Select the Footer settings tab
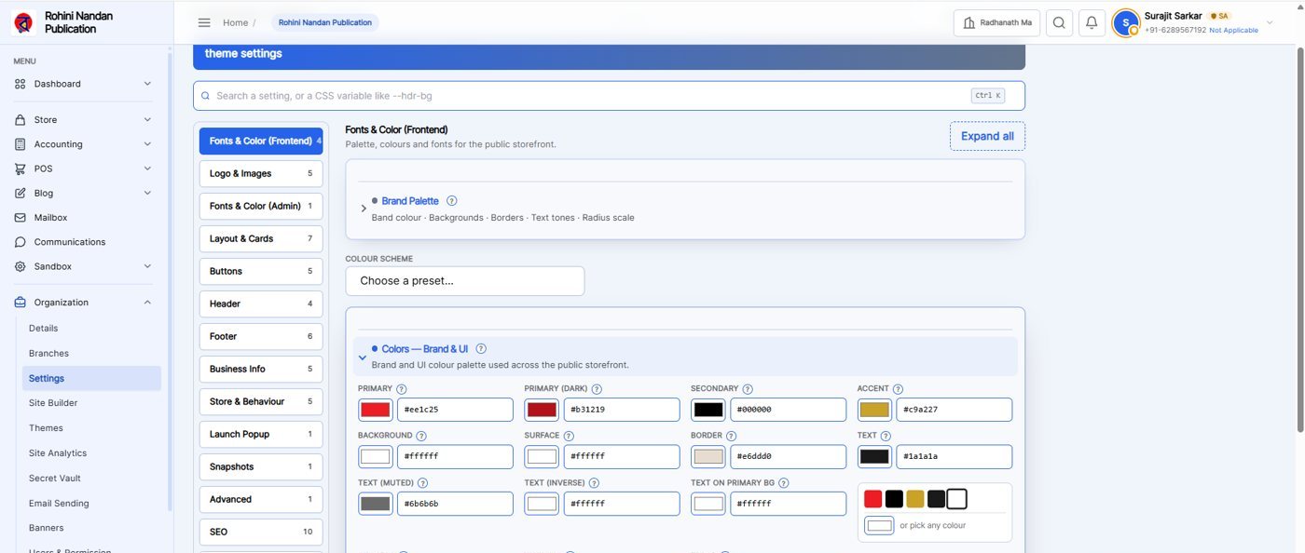Viewport: 1305px width, 553px height. point(261,337)
